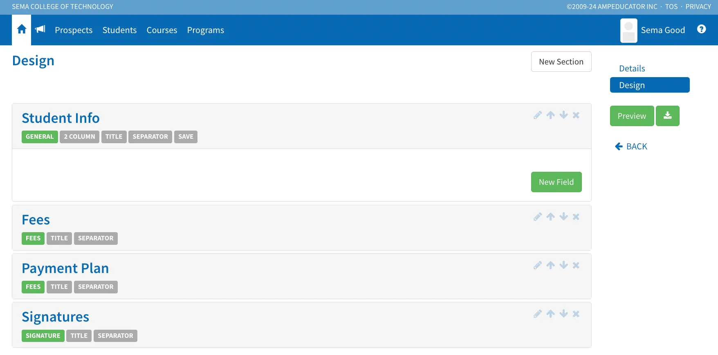
Task: Open the PRIVACY link in header
Action: pyautogui.click(x=698, y=7)
